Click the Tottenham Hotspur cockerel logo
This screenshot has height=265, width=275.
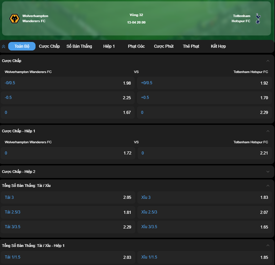click(258, 18)
